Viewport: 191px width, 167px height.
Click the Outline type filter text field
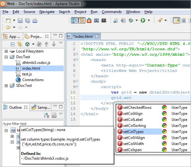click(33, 124)
